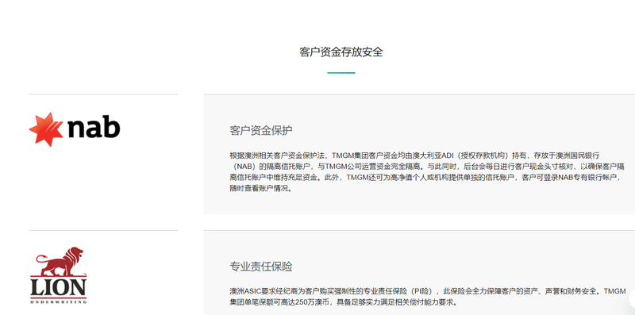Click the small 'UNDERWRITING' text under LION
The image size is (635, 315).
(x=58, y=302)
